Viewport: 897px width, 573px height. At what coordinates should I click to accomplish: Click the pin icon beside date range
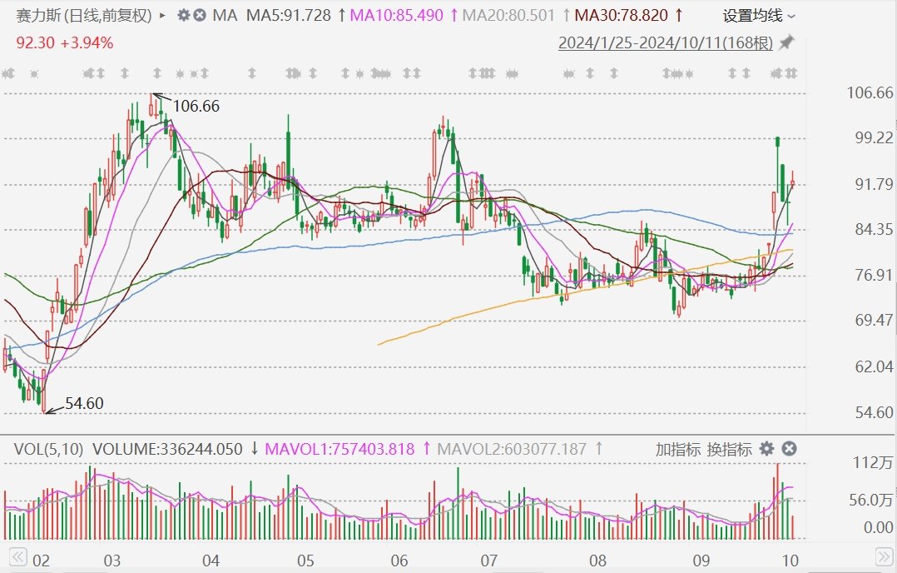(787, 42)
